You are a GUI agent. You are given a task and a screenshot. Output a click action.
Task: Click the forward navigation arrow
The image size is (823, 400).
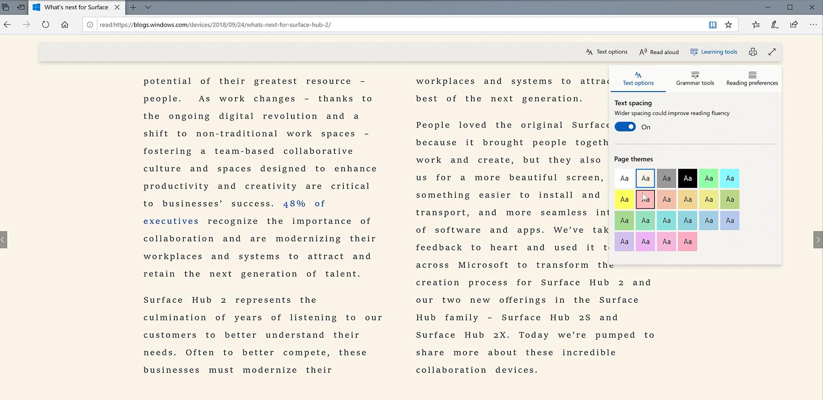coord(26,25)
